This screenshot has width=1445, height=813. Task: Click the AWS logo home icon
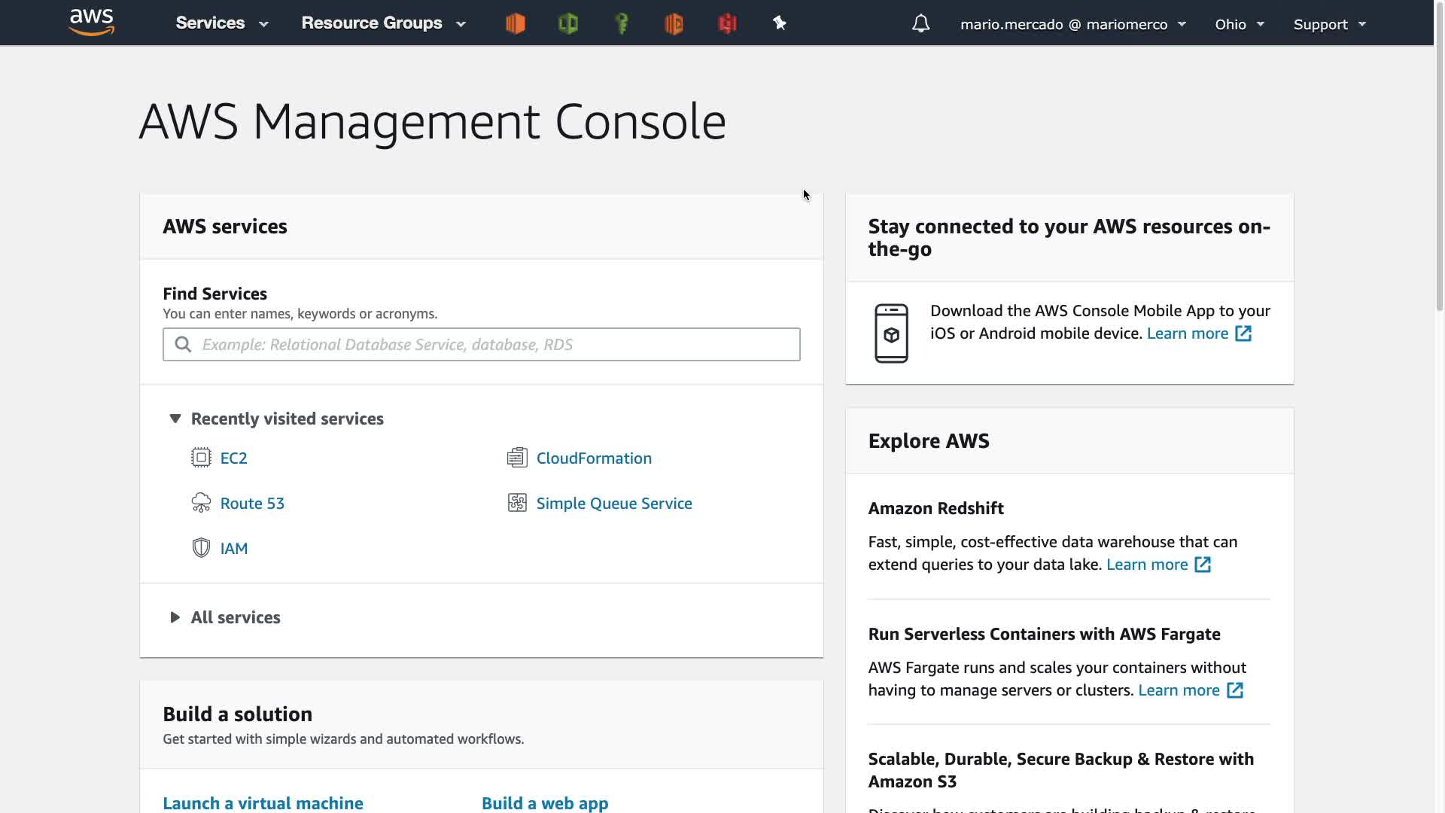point(91,23)
